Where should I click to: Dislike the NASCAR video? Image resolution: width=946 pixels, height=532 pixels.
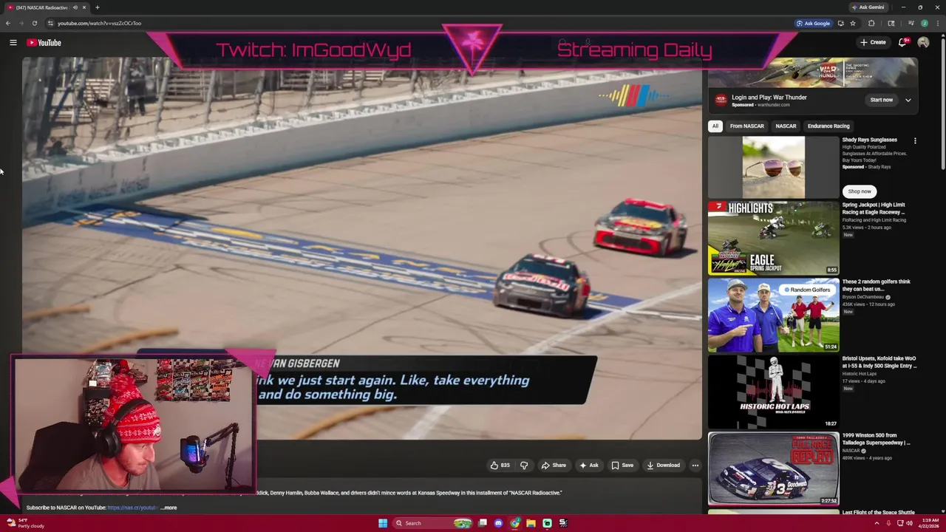pyautogui.click(x=524, y=465)
